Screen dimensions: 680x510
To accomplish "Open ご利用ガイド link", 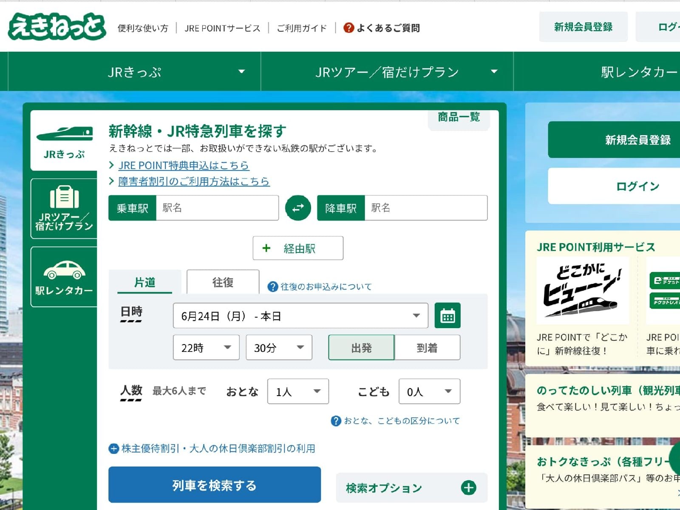I will (x=302, y=28).
